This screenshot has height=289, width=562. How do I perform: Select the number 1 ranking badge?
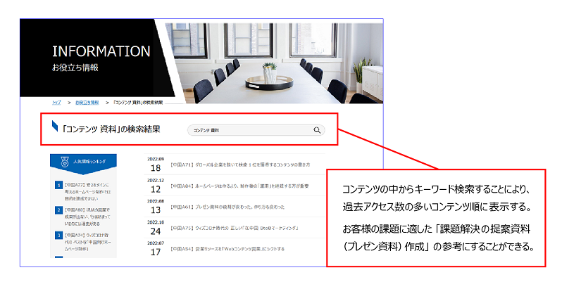tap(58, 186)
